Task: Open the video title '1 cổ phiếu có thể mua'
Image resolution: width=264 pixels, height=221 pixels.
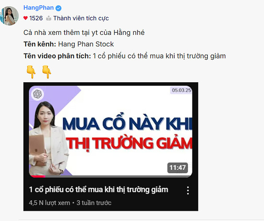Action: click(x=99, y=190)
